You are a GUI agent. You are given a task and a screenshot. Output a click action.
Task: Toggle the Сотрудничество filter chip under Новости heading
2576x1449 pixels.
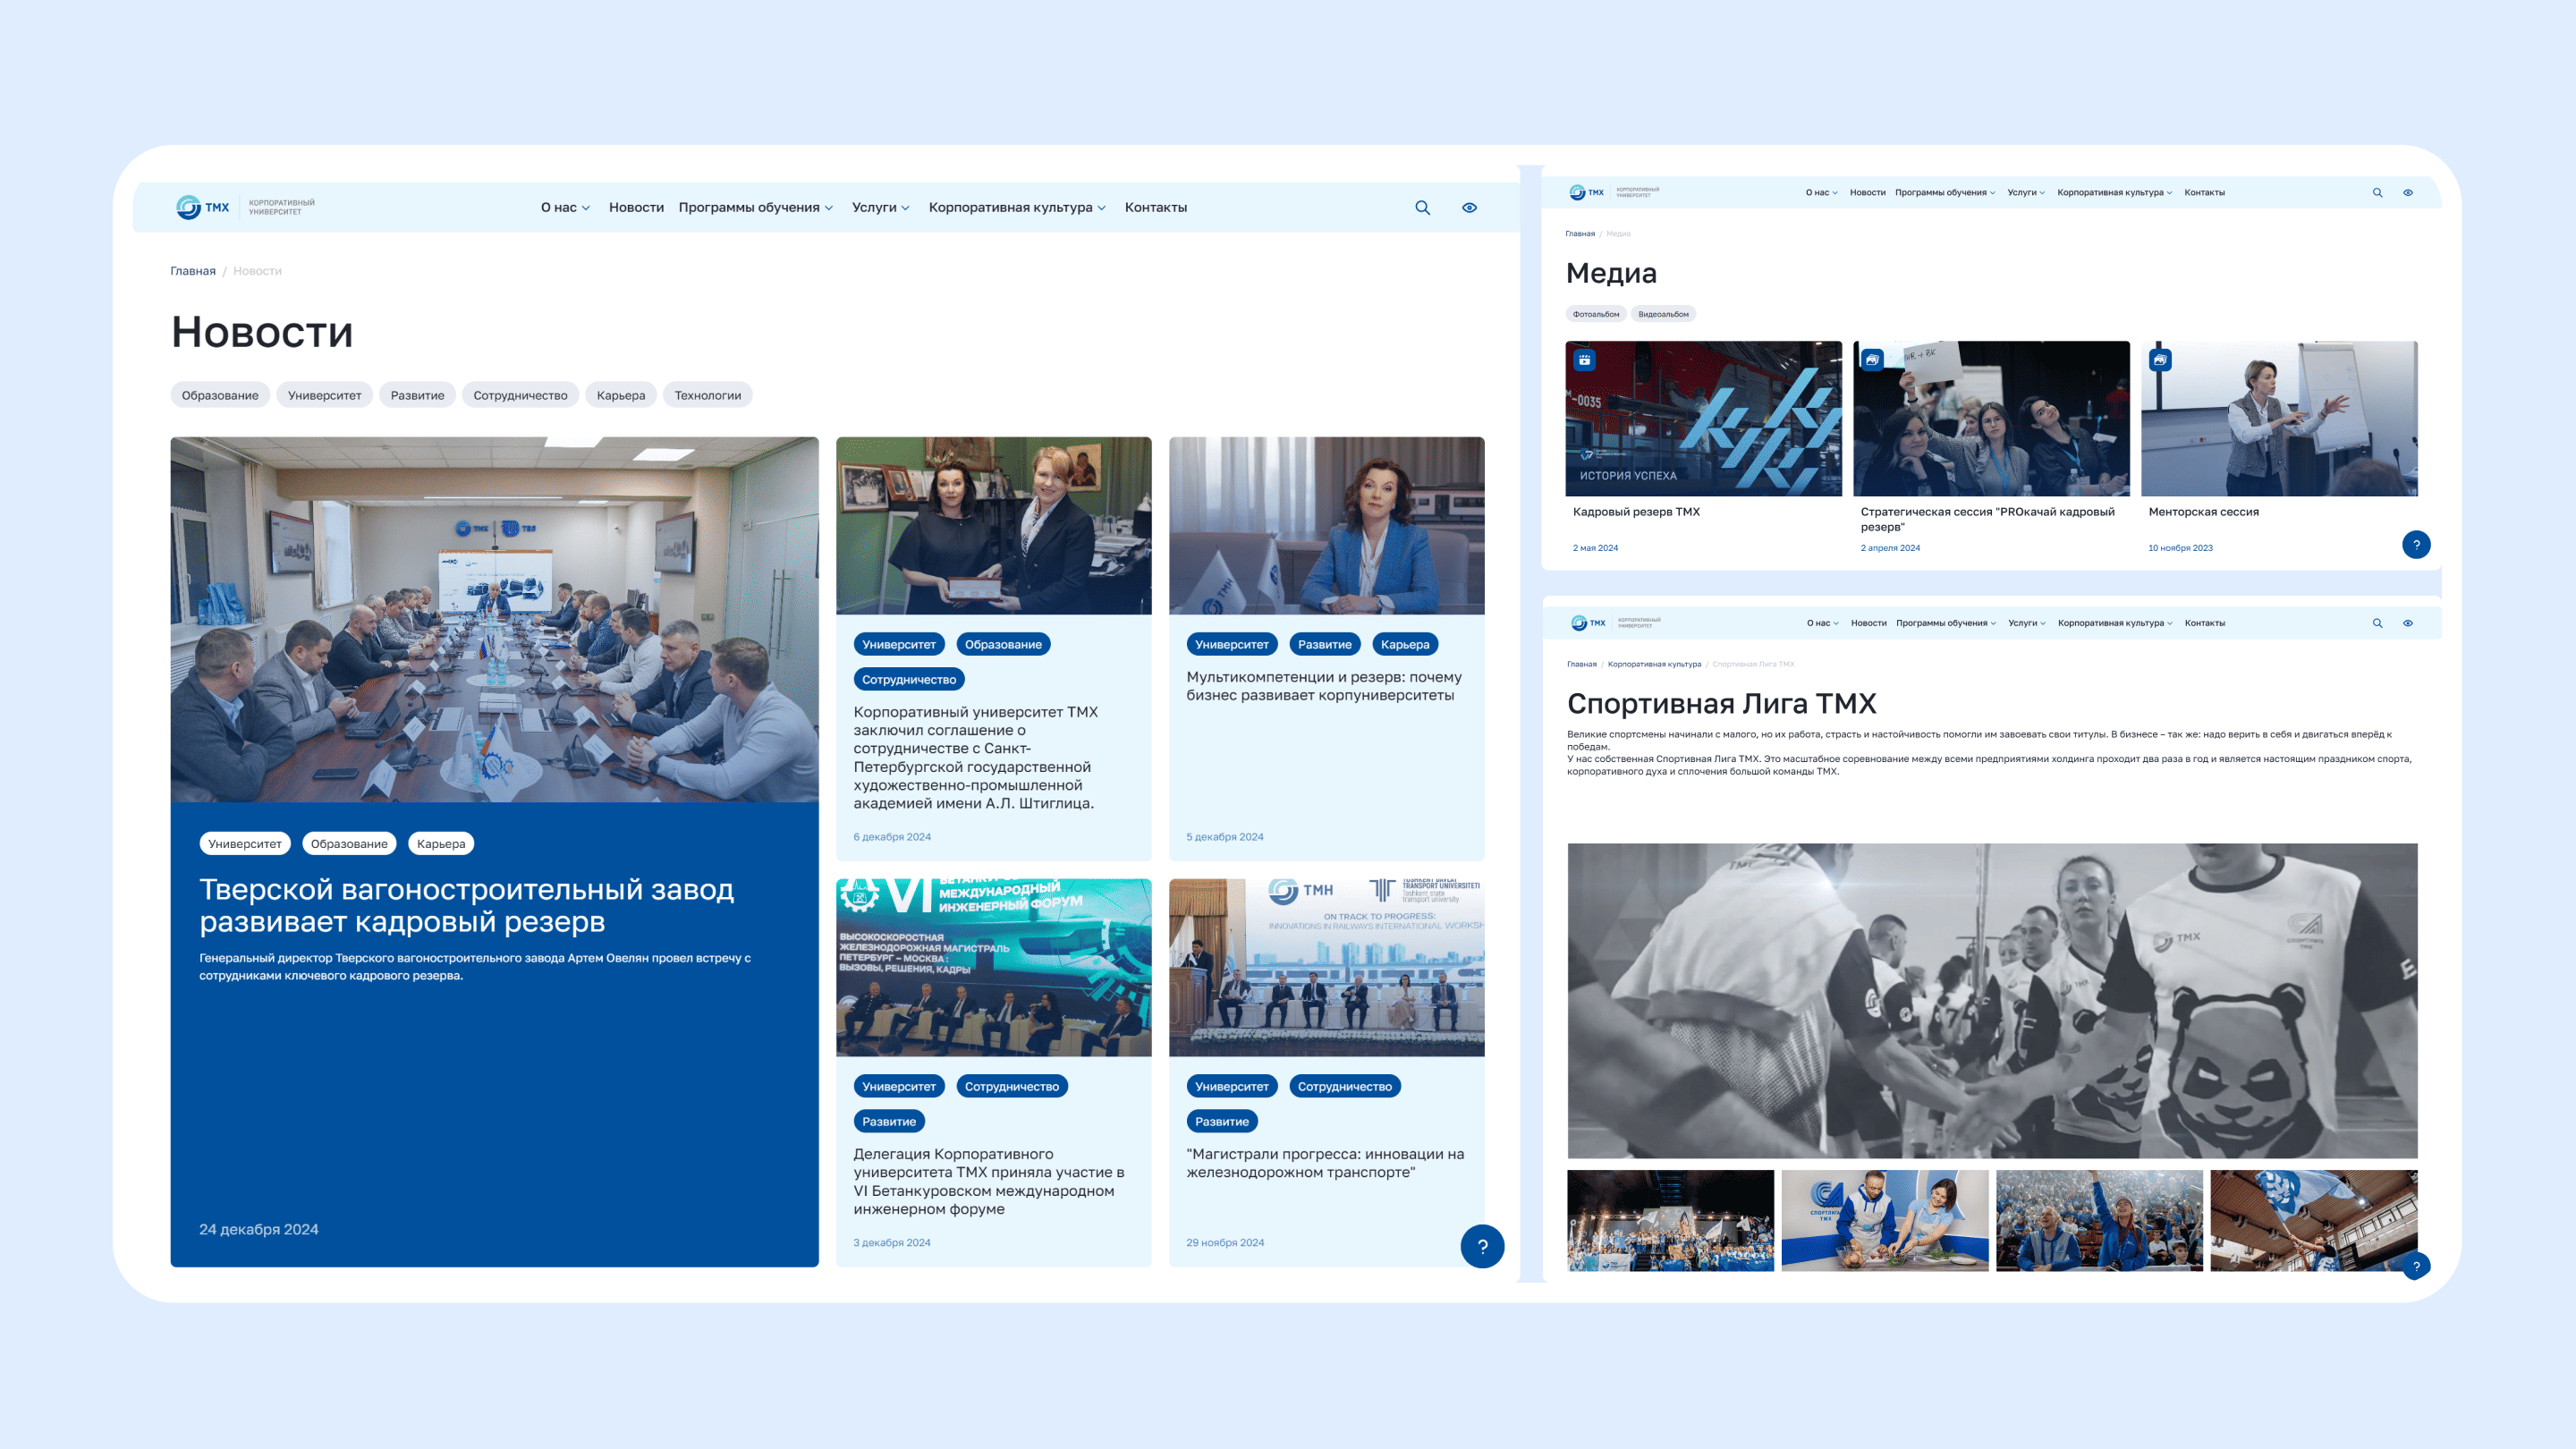click(x=520, y=395)
